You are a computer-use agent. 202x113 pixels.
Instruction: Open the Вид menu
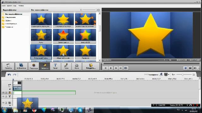[15, 6]
